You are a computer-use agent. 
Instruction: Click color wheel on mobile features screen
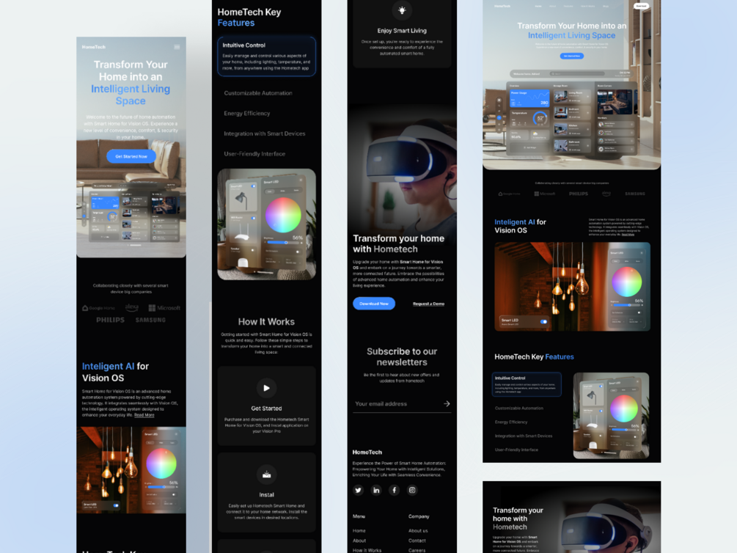(283, 215)
